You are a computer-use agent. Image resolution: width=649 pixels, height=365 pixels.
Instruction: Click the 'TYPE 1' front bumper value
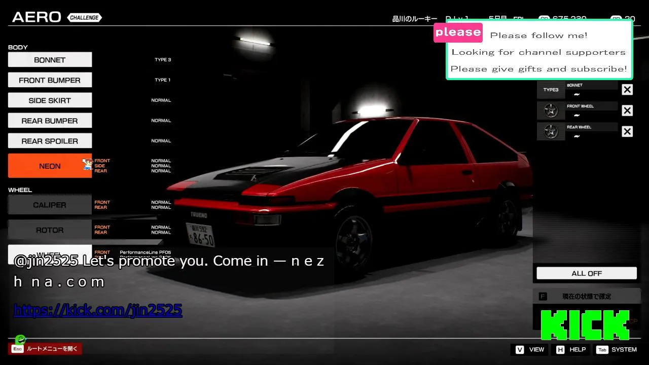(163, 80)
